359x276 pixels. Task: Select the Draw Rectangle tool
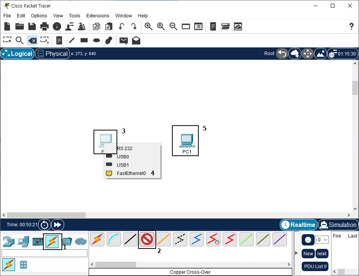84,40
